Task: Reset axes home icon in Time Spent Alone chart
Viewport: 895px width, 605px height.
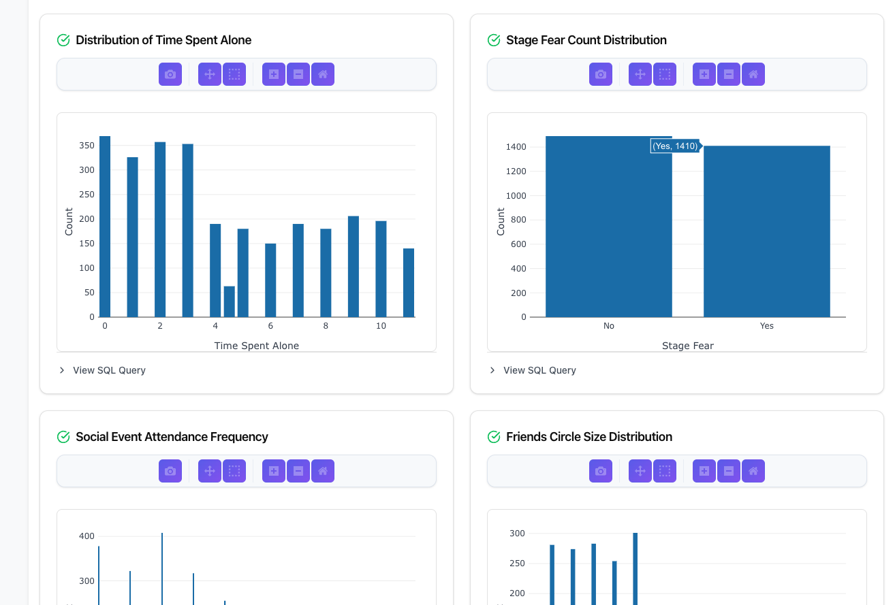Action: click(323, 74)
